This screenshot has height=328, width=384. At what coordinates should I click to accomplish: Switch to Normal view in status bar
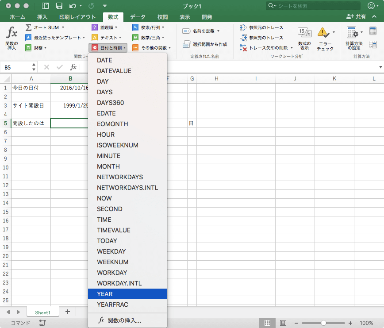tap(267, 323)
